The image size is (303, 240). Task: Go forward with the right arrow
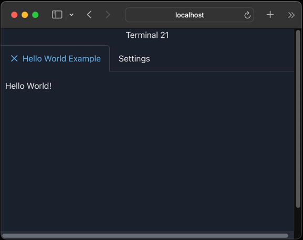click(x=108, y=15)
